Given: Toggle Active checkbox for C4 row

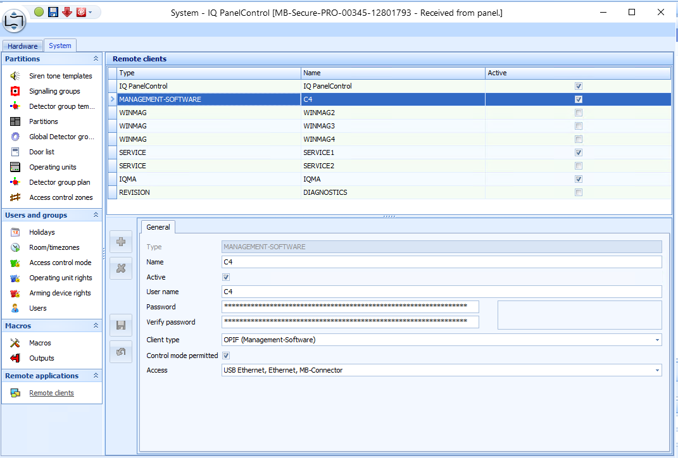Looking at the screenshot, I should (x=579, y=99).
